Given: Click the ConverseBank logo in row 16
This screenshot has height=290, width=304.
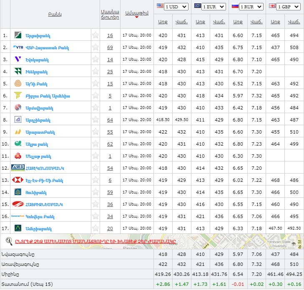Looking at the screenshot, I should 18,216.
